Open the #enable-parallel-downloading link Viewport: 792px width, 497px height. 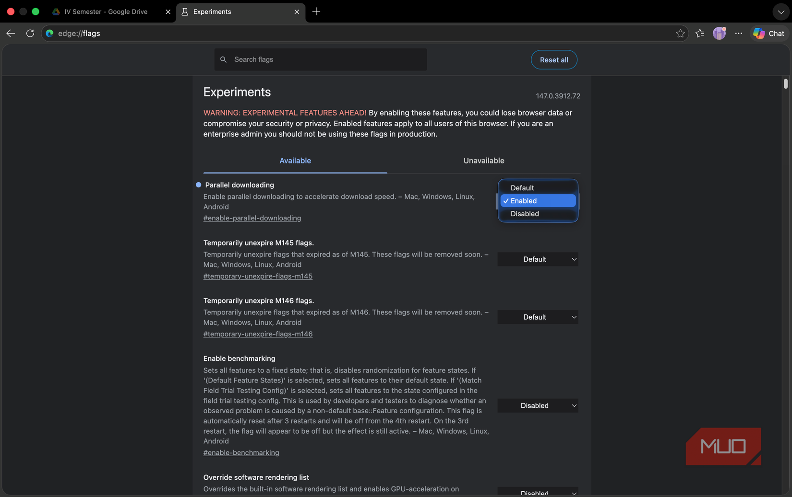coord(252,219)
